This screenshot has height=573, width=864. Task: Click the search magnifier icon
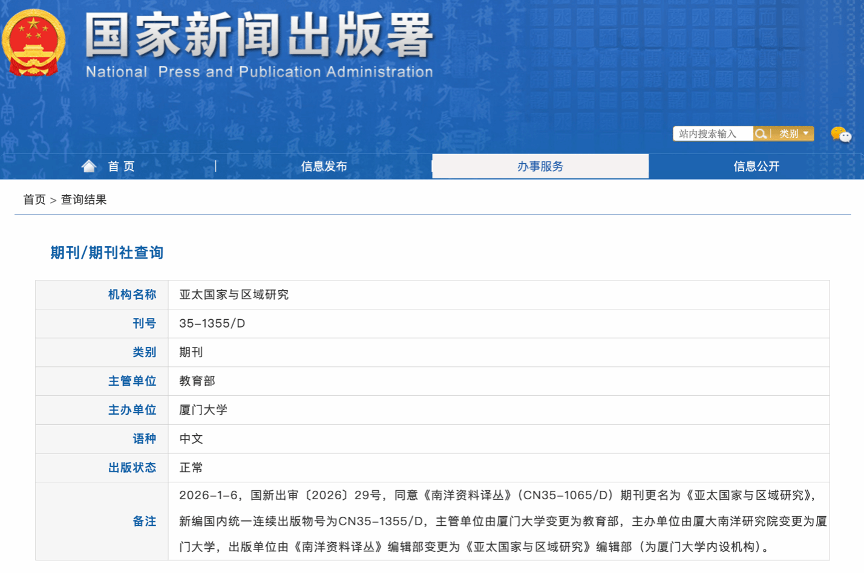point(761,134)
